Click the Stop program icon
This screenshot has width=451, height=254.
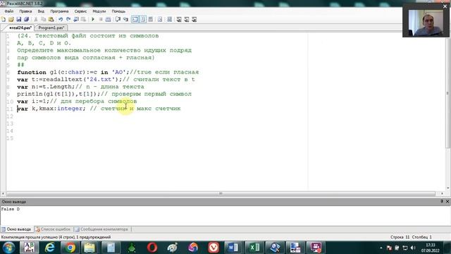[x=101, y=19]
